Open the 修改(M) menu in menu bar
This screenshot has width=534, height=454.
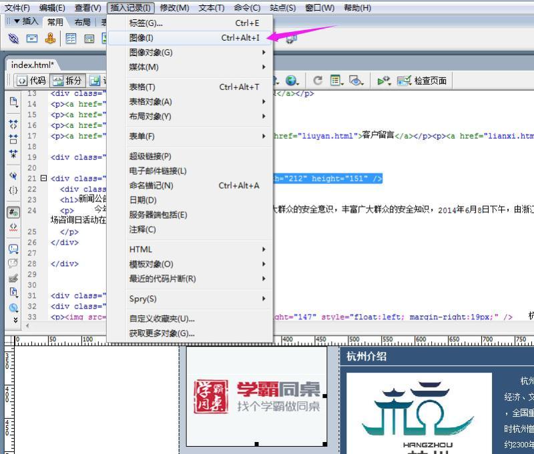pos(174,8)
